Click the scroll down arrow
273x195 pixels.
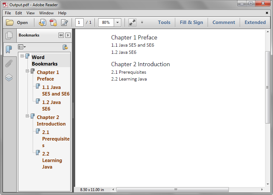click(267, 184)
